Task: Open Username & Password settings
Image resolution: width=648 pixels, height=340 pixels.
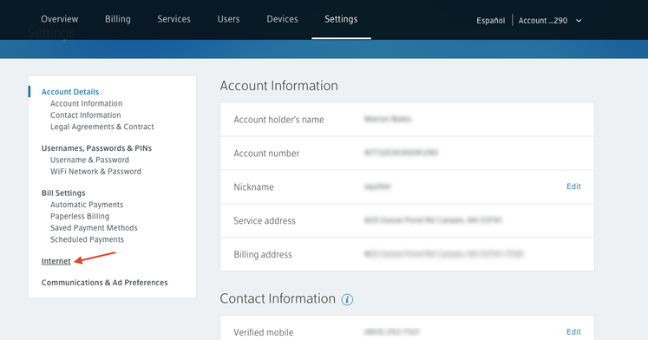Action: click(x=89, y=160)
